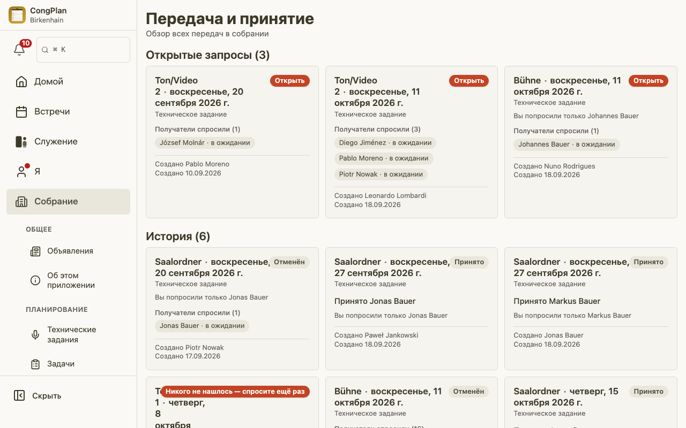Click the Об этом приложении info icon
Viewport: 686px width, 428px height.
click(35, 280)
